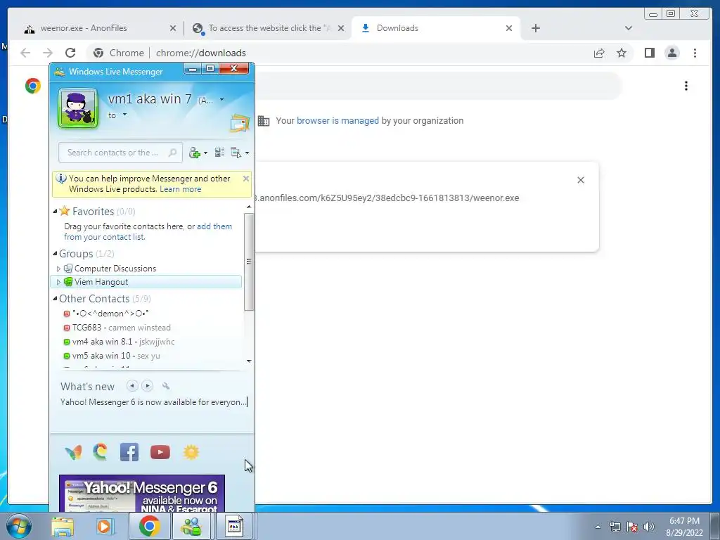Show hidden tray icons arrow
Viewport: 720px width, 540px height.
[x=598, y=527]
